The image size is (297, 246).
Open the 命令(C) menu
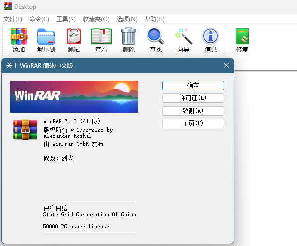click(39, 19)
